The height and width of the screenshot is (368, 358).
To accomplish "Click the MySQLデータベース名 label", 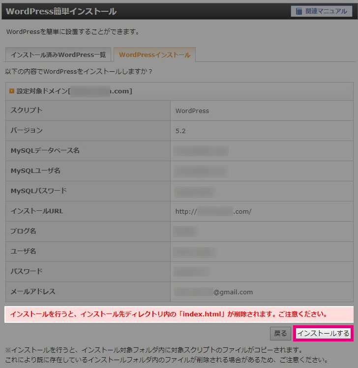I will tap(45, 150).
